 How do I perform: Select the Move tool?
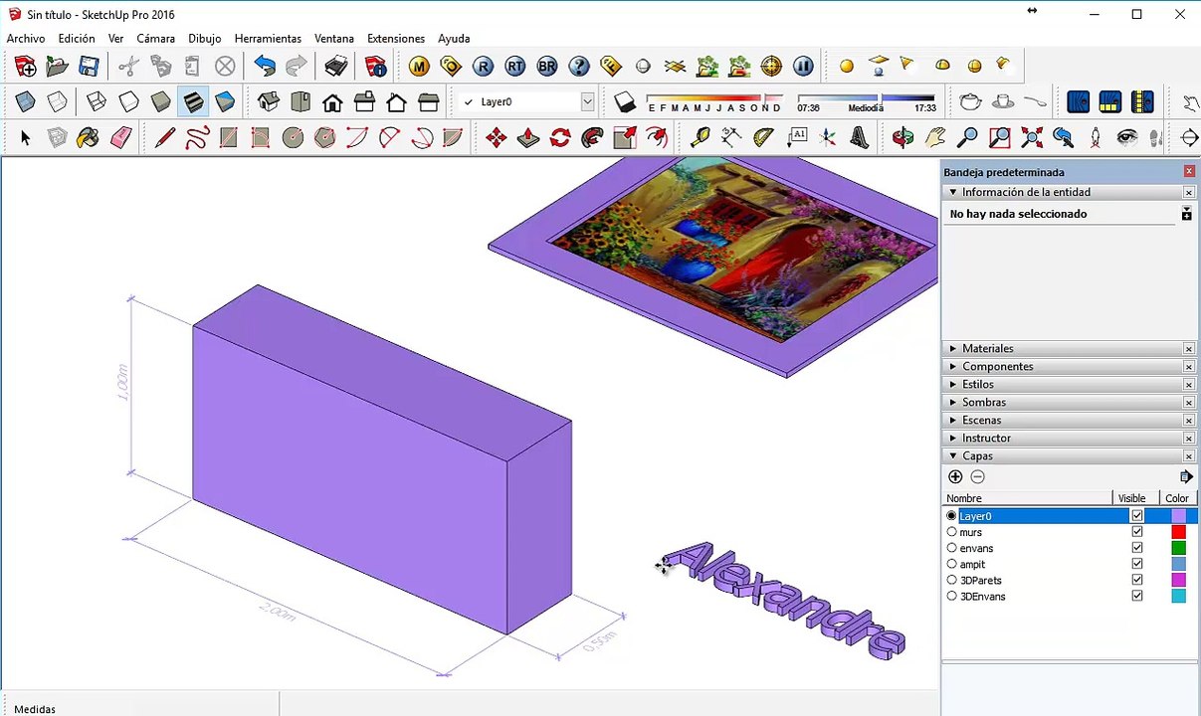496,137
